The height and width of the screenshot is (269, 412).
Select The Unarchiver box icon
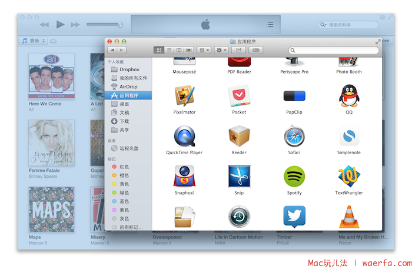point(184,217)
